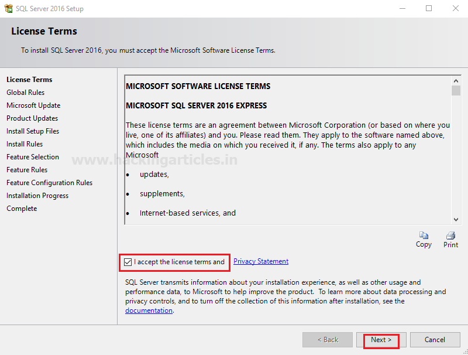The height and width of the screenshot is (355, 468).
Task: Click the SQL Server Setup title bar icon
Action: coord(8,8)
